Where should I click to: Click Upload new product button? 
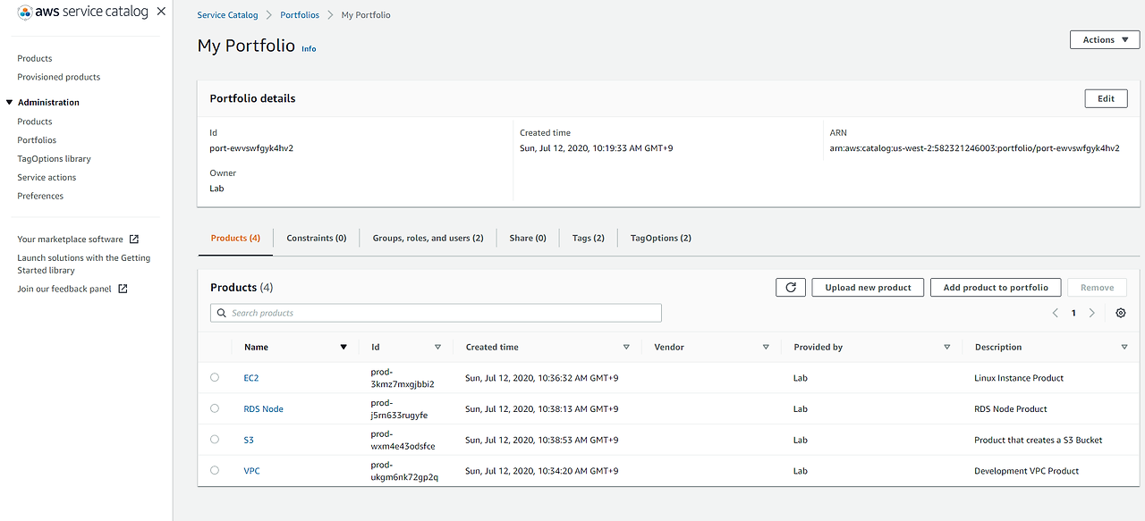click(868, 287)
